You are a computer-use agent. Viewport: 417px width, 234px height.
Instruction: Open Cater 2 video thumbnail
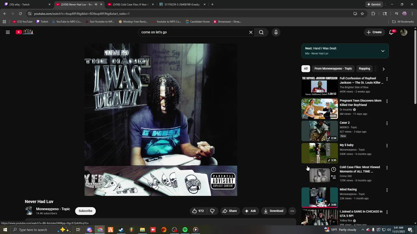tap(320, 131)
